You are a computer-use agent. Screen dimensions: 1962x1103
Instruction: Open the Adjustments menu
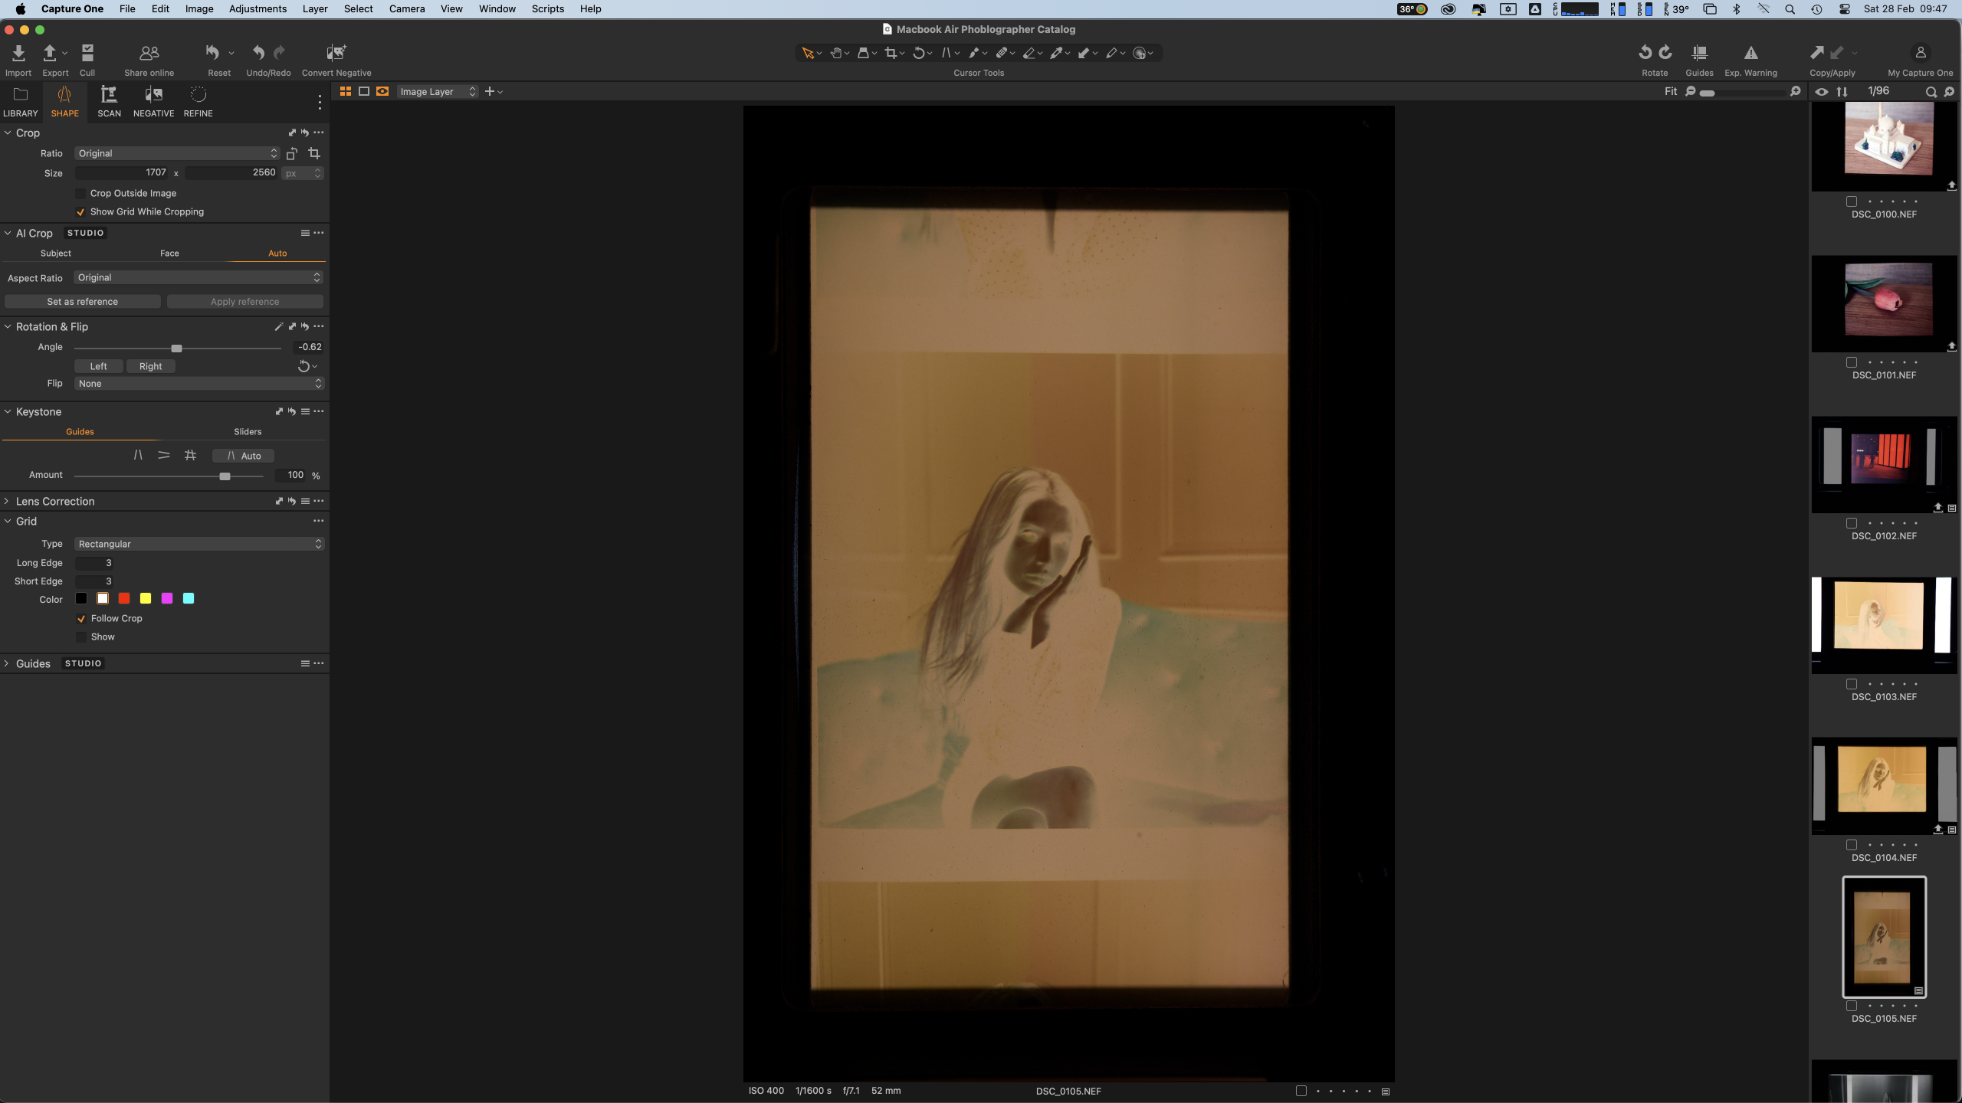pos(257,8)
